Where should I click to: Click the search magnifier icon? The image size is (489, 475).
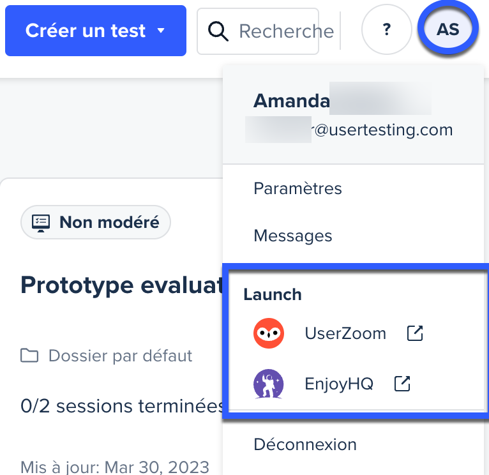pos(218,31)
